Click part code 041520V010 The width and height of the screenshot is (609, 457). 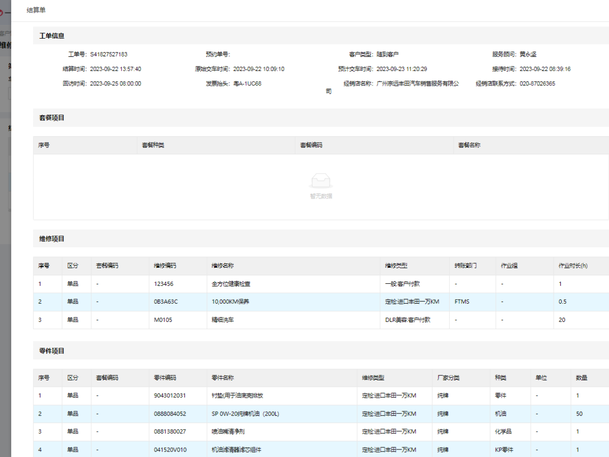coord(170,450)
